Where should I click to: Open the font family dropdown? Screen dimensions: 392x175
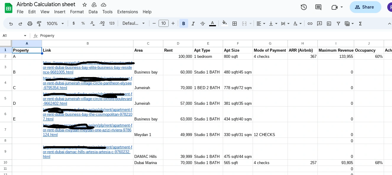(134, 23)
